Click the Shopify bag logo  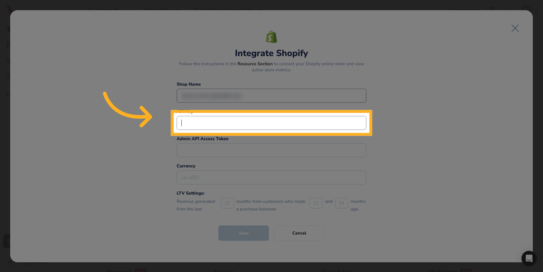coord(271,37)
